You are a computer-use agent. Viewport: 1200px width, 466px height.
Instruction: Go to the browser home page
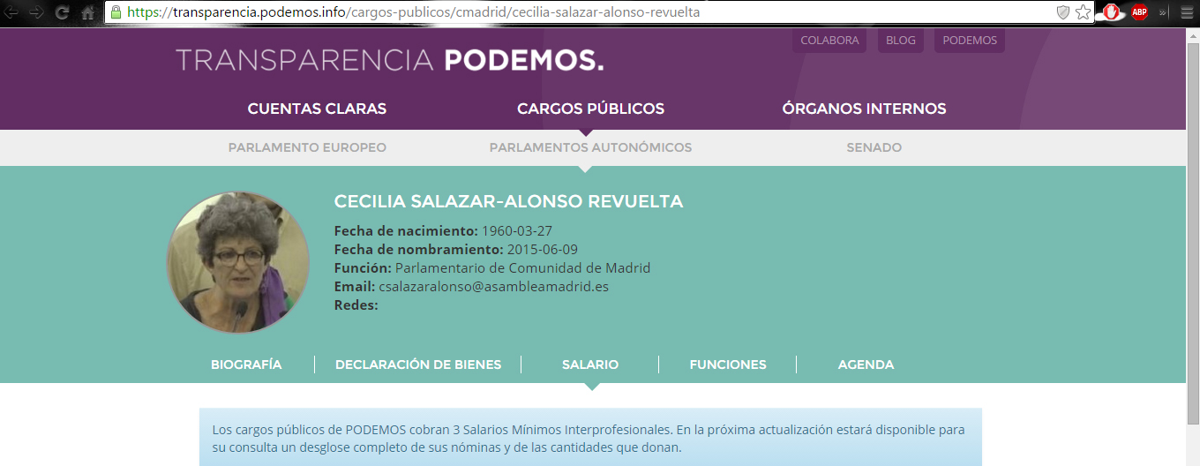87,12
